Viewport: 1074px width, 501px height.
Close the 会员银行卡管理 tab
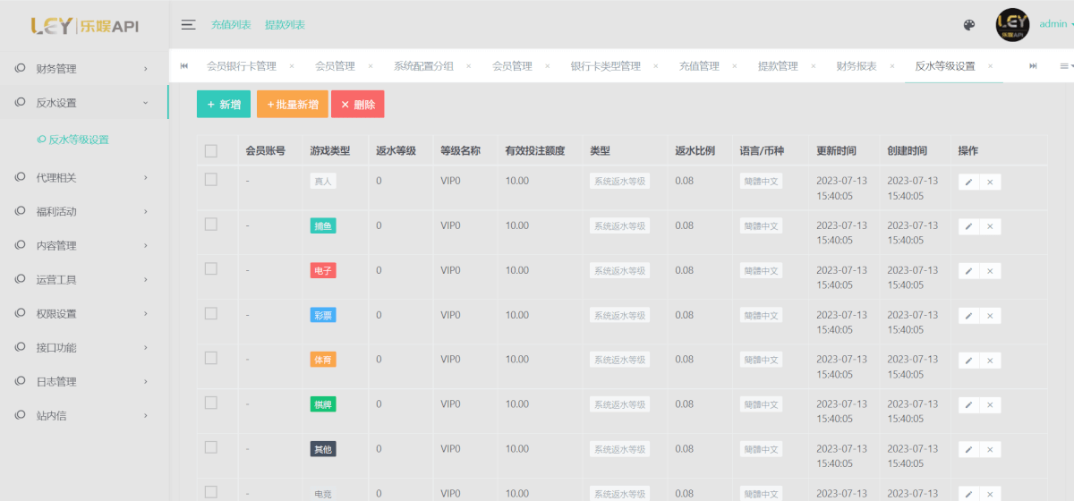click(x=291, y=66)
